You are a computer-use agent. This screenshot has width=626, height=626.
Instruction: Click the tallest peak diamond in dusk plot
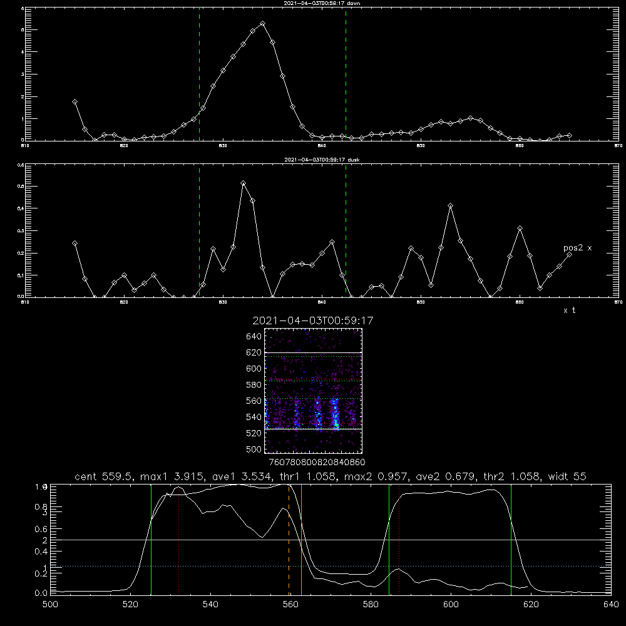243,183
